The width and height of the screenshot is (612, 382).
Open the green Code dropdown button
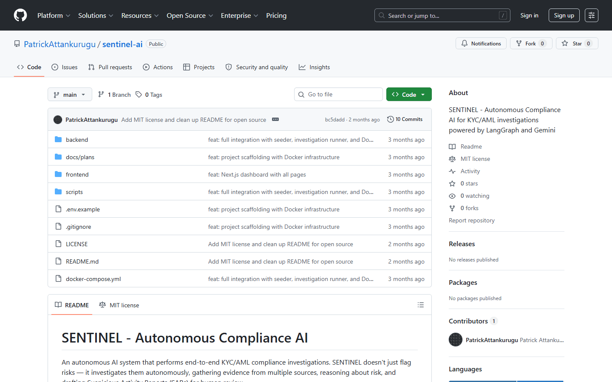[409, 94]
